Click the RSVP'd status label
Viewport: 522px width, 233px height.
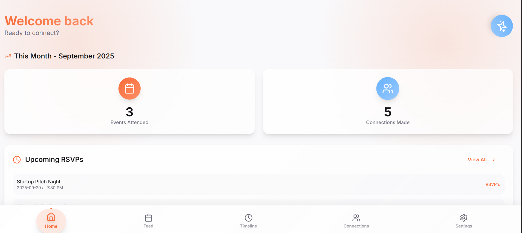coord(493,184)
